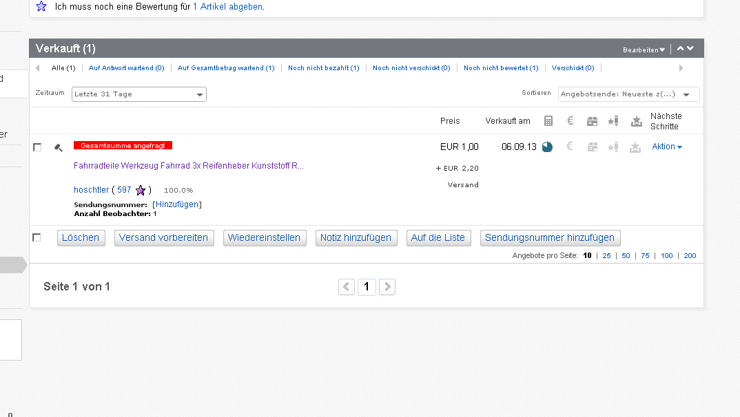
Task: Open buyer hoschtler profile link
Action: (91, 190)
